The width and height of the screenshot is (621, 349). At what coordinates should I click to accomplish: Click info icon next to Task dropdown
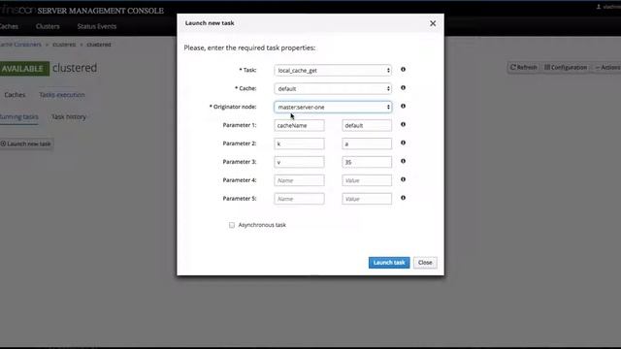pyautogui.click(x=403, y=69)
